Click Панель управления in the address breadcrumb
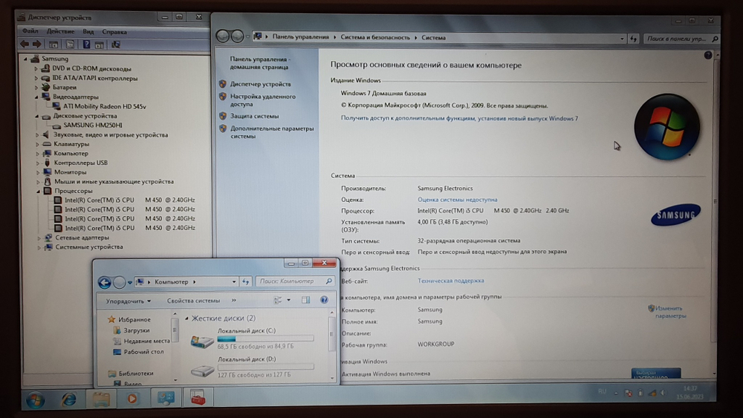This screenshot has width=743, height=418. point(300,37)
